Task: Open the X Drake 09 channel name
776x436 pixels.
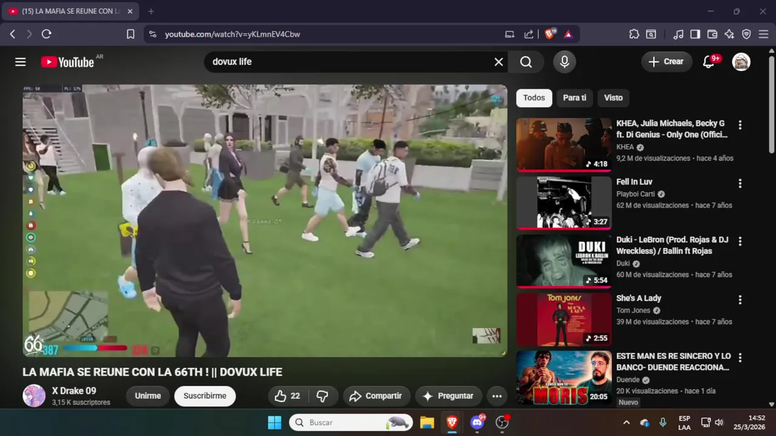Action: tap(74, 391)
